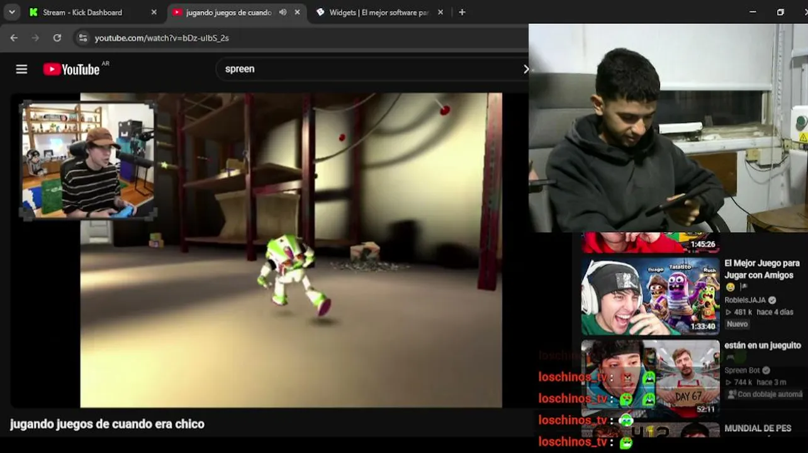Close the jugando juegos YouTube tab
808x453 pixels.
pyautogui.click(x=297, y=13)
